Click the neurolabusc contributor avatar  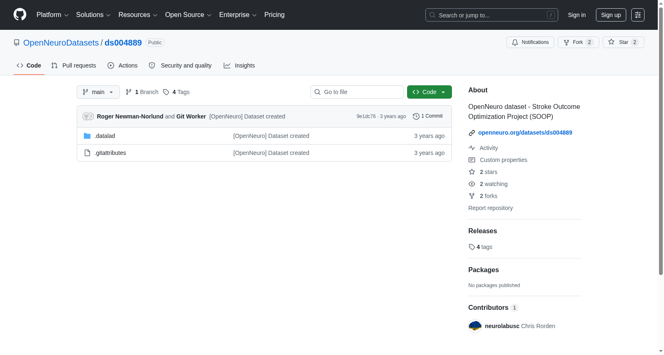(x=475, y=326)
